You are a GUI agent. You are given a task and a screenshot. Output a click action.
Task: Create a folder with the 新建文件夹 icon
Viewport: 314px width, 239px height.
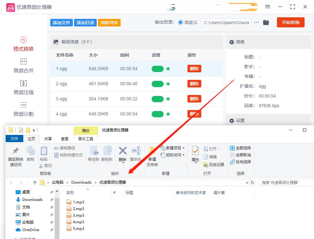[152, 157]
